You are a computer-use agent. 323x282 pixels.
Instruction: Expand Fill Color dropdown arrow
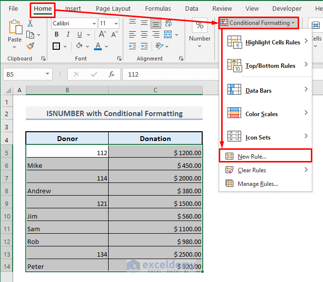pos(87,46)
